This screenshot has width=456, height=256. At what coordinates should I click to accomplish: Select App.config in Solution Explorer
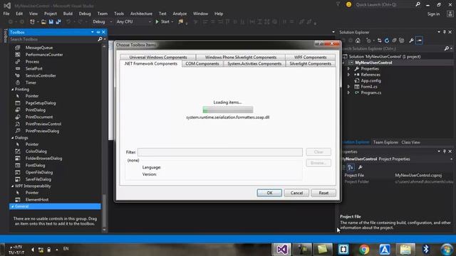(x=370, y=80)
